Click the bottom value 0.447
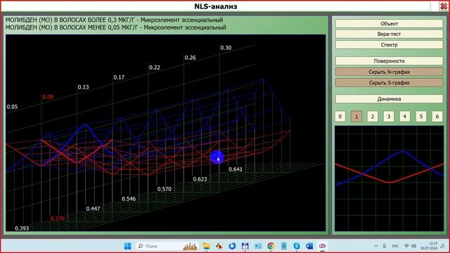450x253 pixels. tap(94, 209)
